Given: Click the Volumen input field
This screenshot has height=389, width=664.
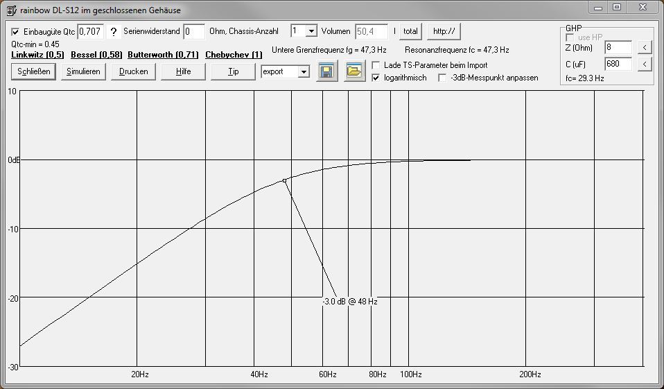Looking at the screenshot, I should coord(372,32).
